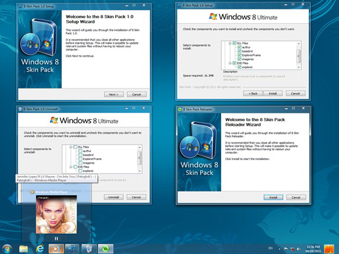Click the Setup component list scrollbar
The width and height of the screenshot is (339, 254).
(x=298, y=55)
